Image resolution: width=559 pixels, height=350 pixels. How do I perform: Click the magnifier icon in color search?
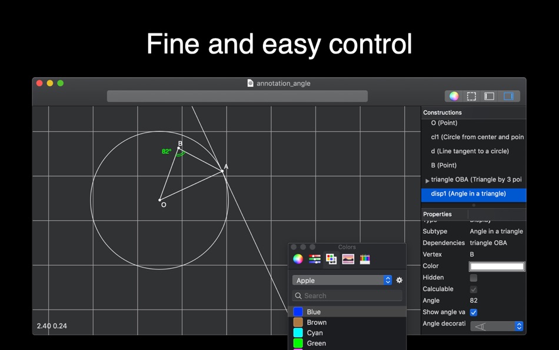coord(298,296)
